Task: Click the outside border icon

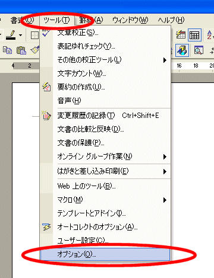Action: click(x=35, y=36)
